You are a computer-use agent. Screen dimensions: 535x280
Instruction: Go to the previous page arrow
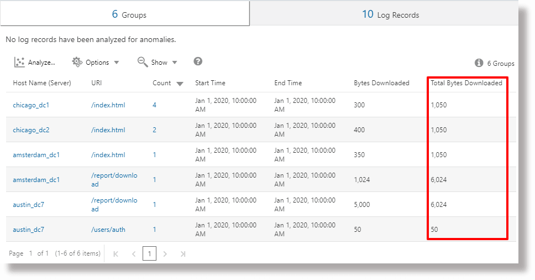click(x=134, y=254)
